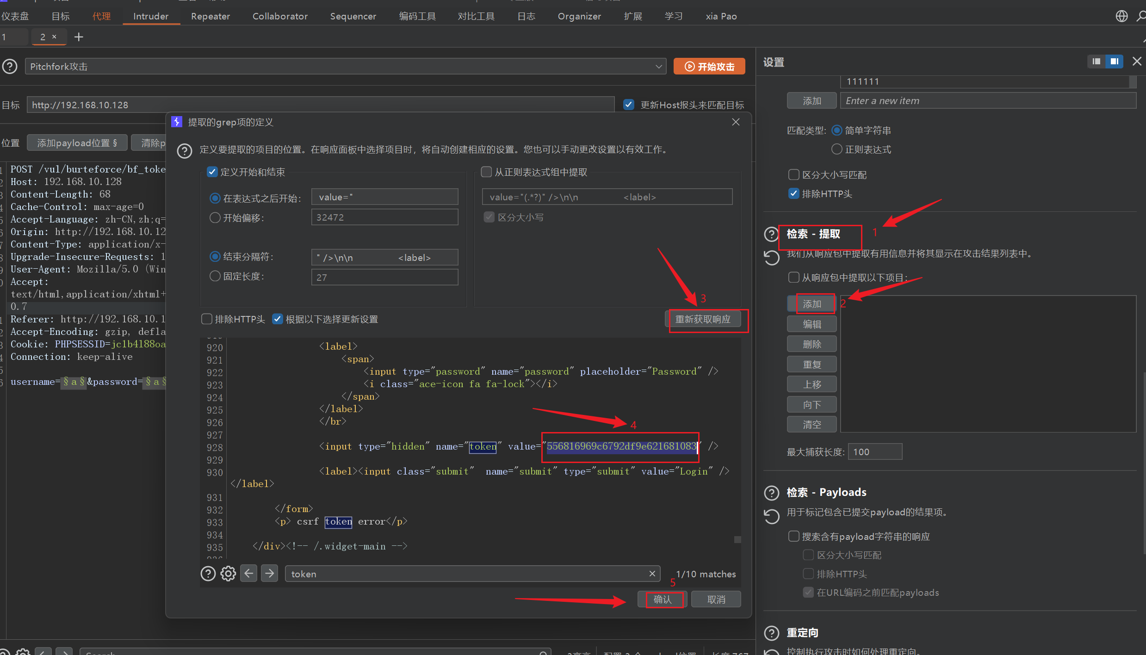
Task: Switch settings panel to right-docked layout icon
Action: pos(1115,62)
